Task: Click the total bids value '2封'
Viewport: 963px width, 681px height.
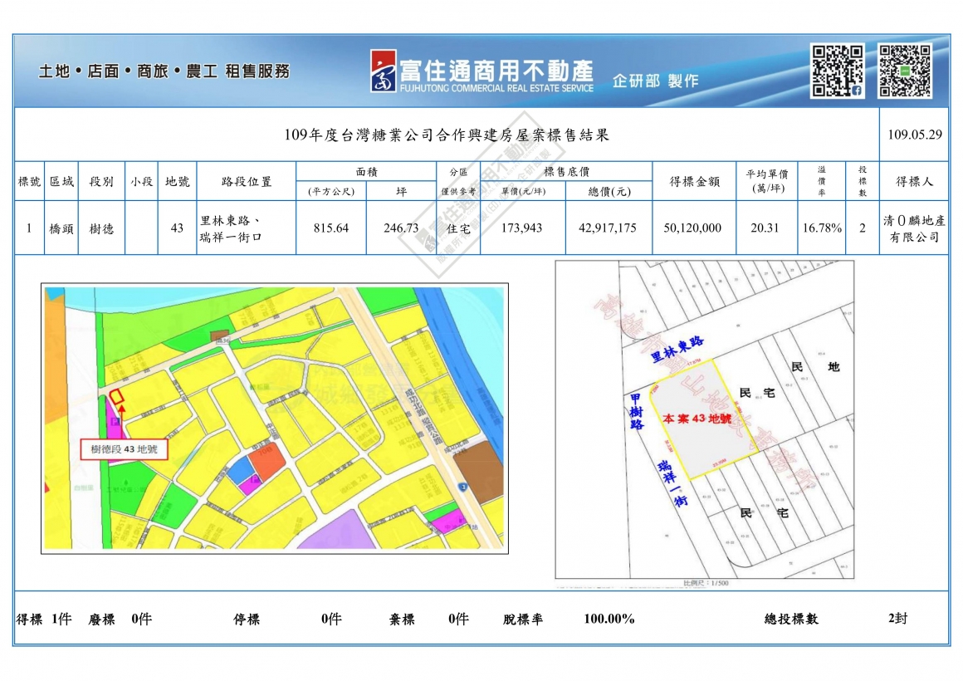Action: (898, 619)
